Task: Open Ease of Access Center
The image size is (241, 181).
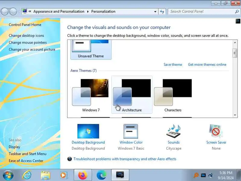Action: click(26, 161)
